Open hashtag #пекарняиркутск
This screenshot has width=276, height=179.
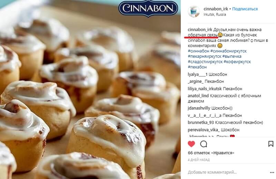click(x=205, y=56)
